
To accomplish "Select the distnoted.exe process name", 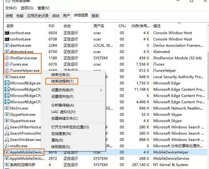I will [22, 52].
